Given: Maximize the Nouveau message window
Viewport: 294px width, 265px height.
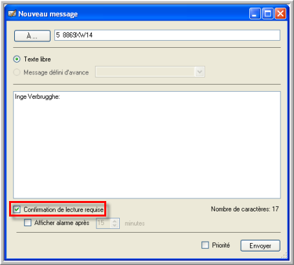Looking at the screenshot, I should [x=267, y=14].
